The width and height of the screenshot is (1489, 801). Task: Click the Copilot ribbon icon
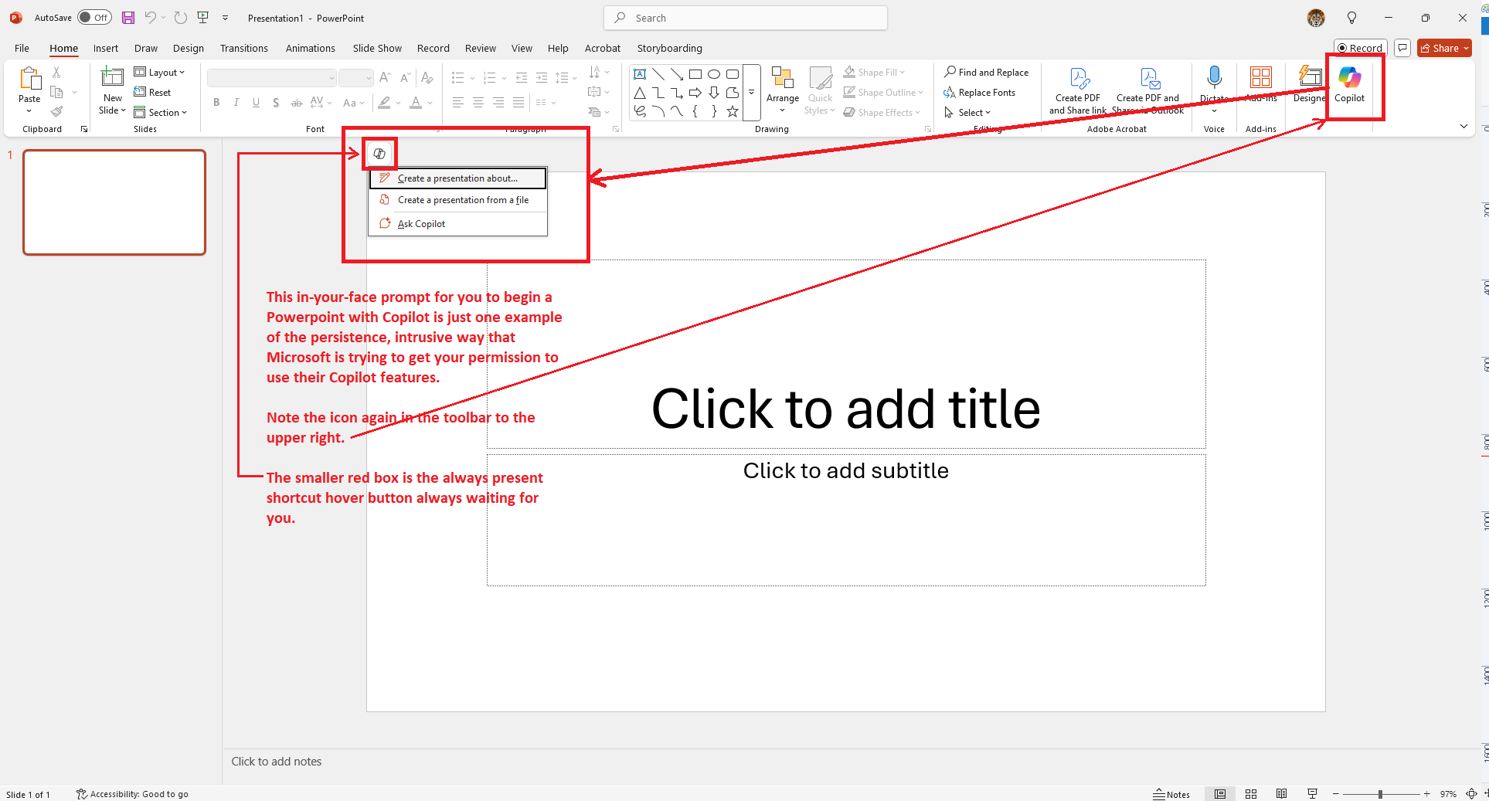coord(1349,84)
